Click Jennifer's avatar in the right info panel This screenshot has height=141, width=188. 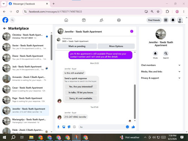(161, 34)
